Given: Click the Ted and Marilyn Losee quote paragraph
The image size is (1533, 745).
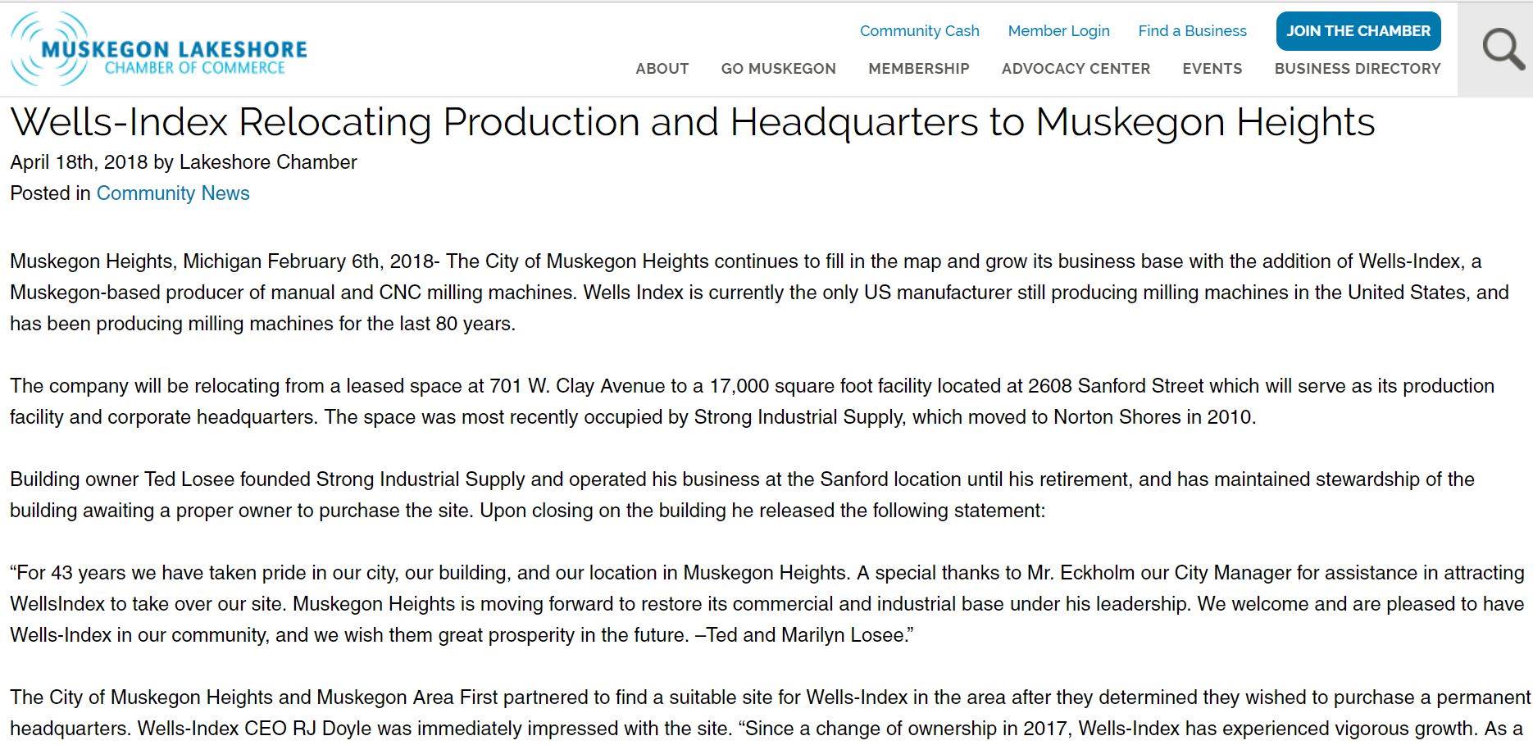Looking at the screenshot, I should coord(767,604).
